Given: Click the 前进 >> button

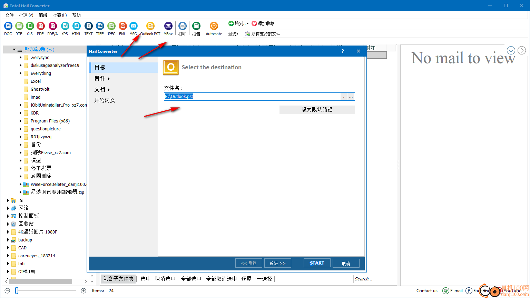Looking at the screenshot, I should pos(277,263).
